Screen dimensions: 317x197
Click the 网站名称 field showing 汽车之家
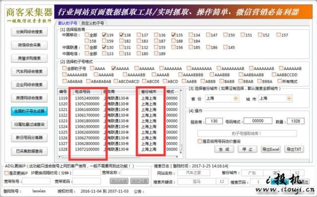point(194,173)
